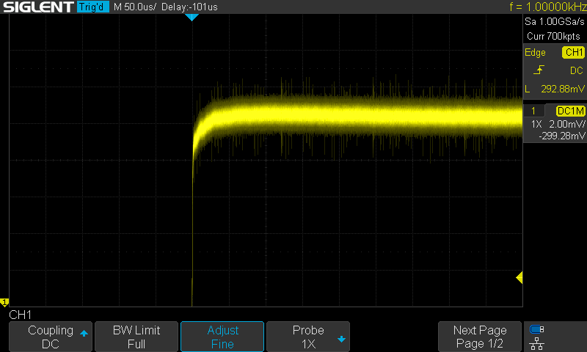The image size is (587, 352).
Task: Click the rising edge trigger slope icon
Action: [539, 70]
